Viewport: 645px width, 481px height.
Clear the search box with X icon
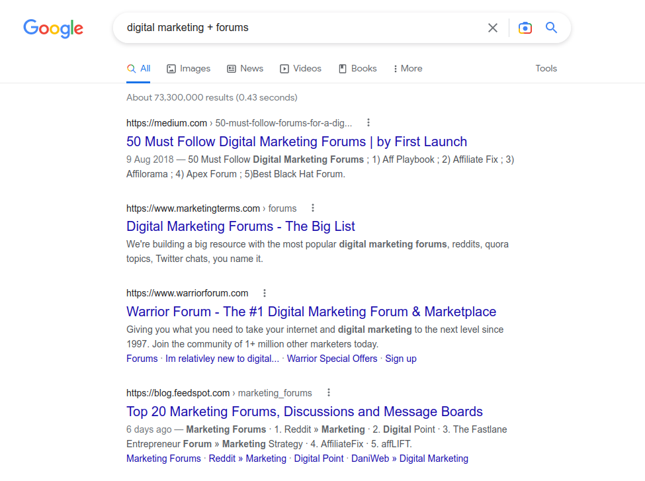492,28
